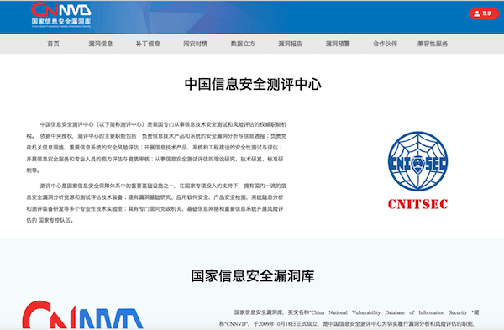The image size is (504, 330).
Task: Select 兼容性服务 in the navigation bar
Action: click(x=433, y=44)
